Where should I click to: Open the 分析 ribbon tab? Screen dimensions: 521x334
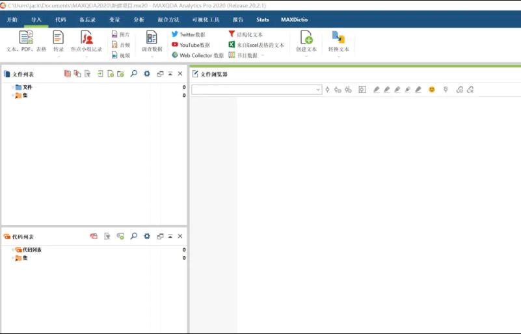click(139, 19)
